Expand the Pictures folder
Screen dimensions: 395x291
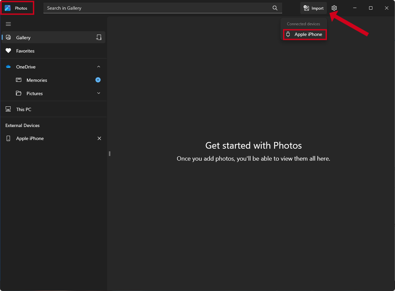[x=99, y=93]
